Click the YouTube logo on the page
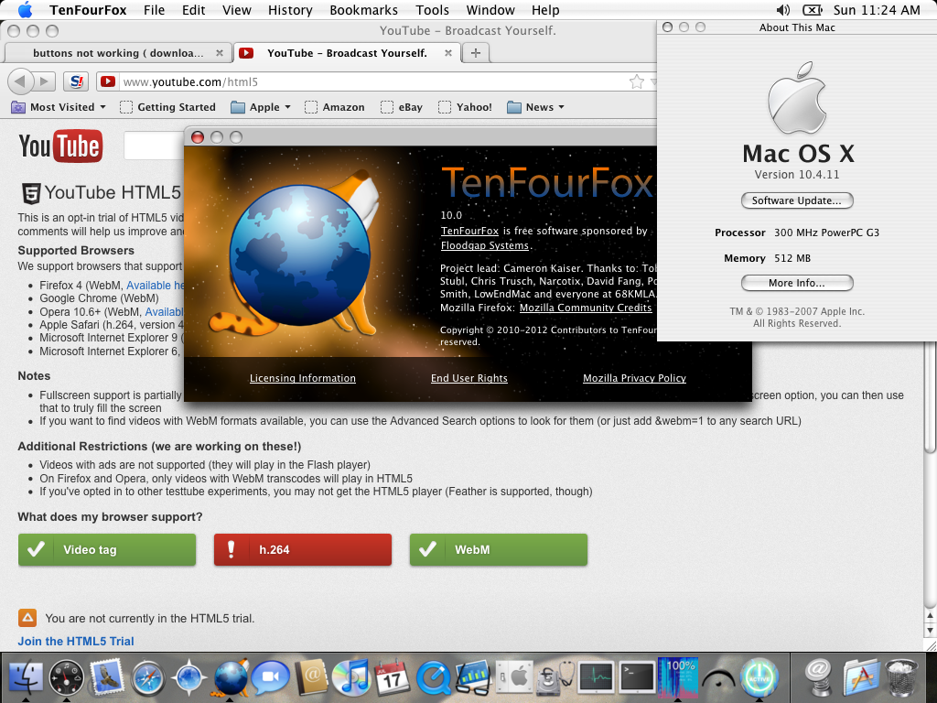Viewport: 937px width, 703px height. [x=60, y=146]
